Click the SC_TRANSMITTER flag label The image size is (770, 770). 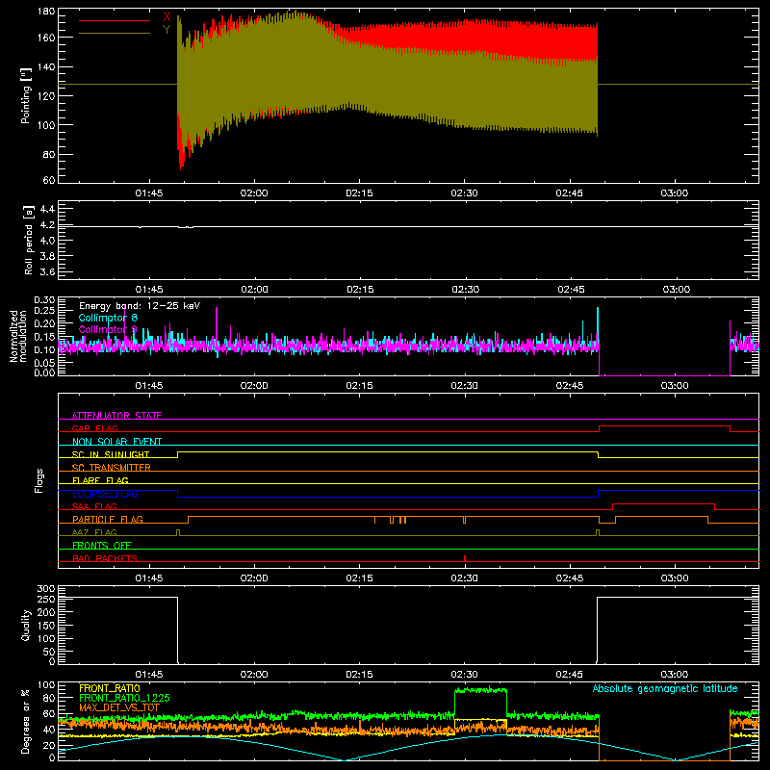point(112,468)
